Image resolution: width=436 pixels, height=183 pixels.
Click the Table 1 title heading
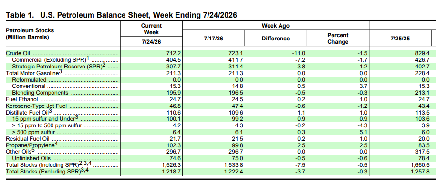tap(122, 15)
